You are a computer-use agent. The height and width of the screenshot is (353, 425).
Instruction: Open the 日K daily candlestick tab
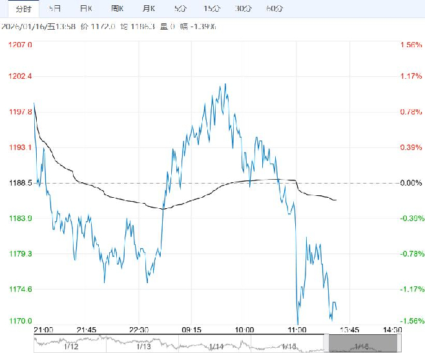pos(85,8)
